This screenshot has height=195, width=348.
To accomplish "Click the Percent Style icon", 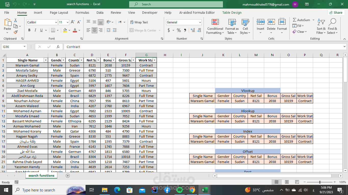I will (x=179, y=30).
